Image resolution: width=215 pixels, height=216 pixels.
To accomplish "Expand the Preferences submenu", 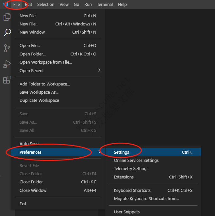I will (58, 152).
